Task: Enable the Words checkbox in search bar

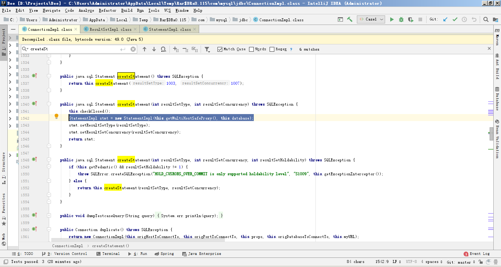Action: point(251,49)
